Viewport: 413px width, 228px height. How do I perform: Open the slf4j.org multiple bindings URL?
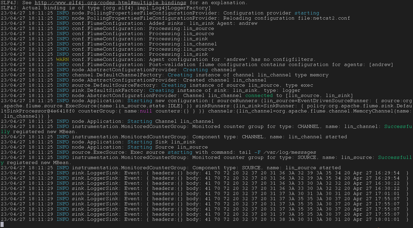click(110, 3)
